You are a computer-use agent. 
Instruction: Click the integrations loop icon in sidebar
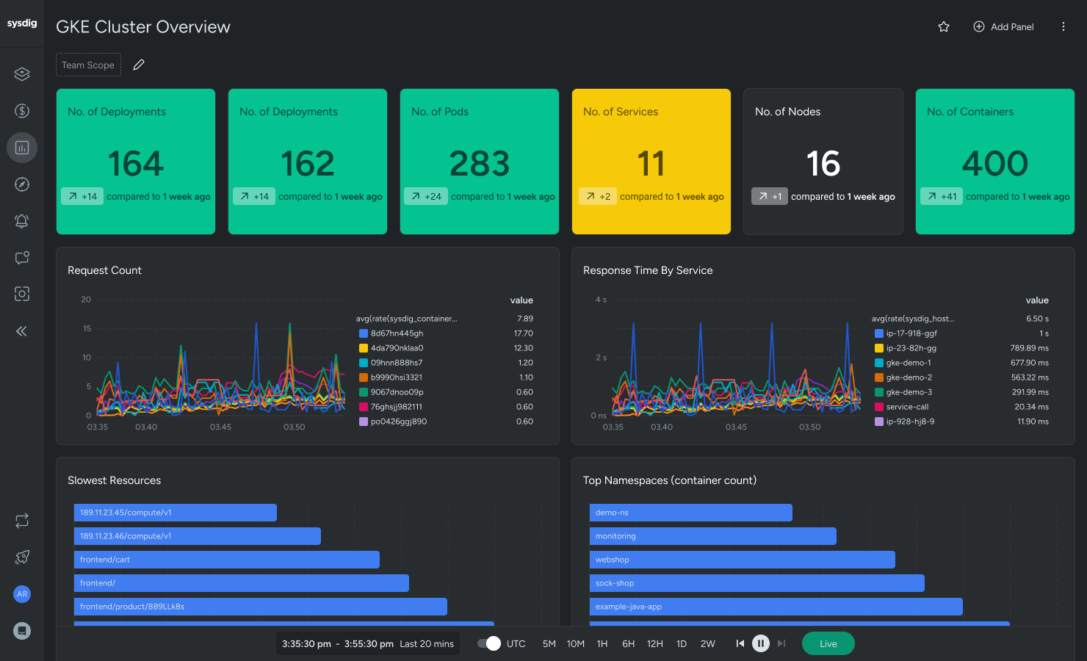pyautogui.click(x=21, y=521)
